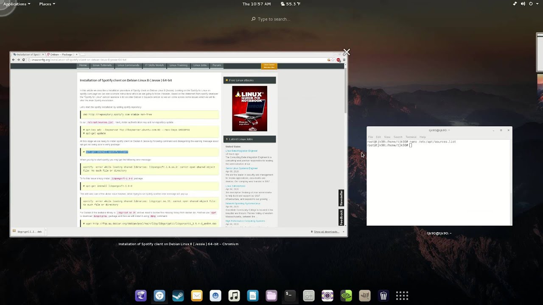This screenshot has height=305, width=543.
Task: Launch the music player dock icon
Action: pyautogui.click(x=234, y=296)
